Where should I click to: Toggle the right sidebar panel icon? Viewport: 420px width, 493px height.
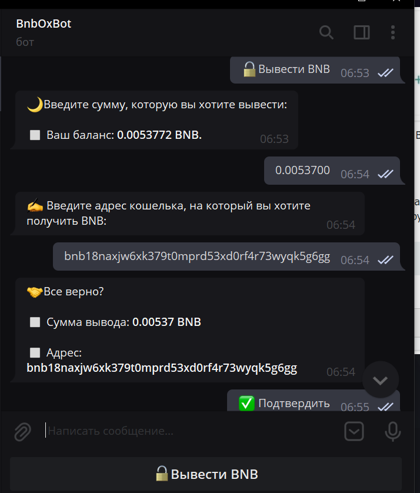tap(361, 32)
